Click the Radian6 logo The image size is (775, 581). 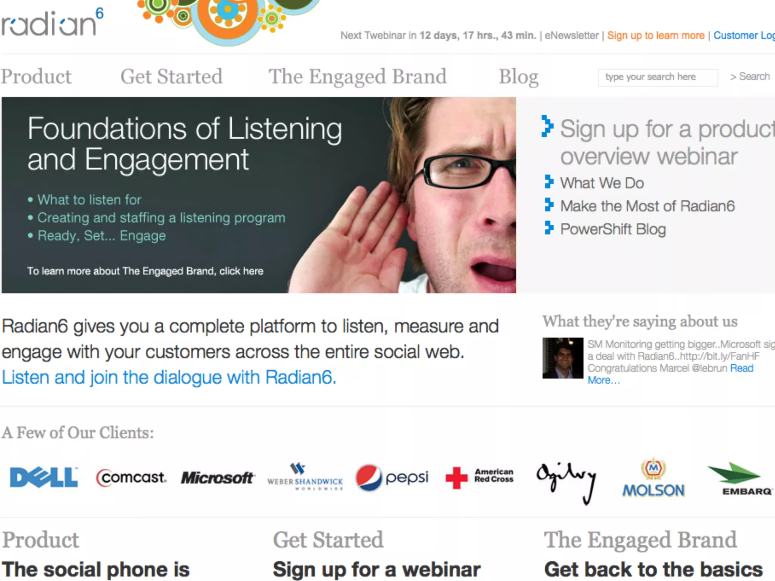(52, 22)
